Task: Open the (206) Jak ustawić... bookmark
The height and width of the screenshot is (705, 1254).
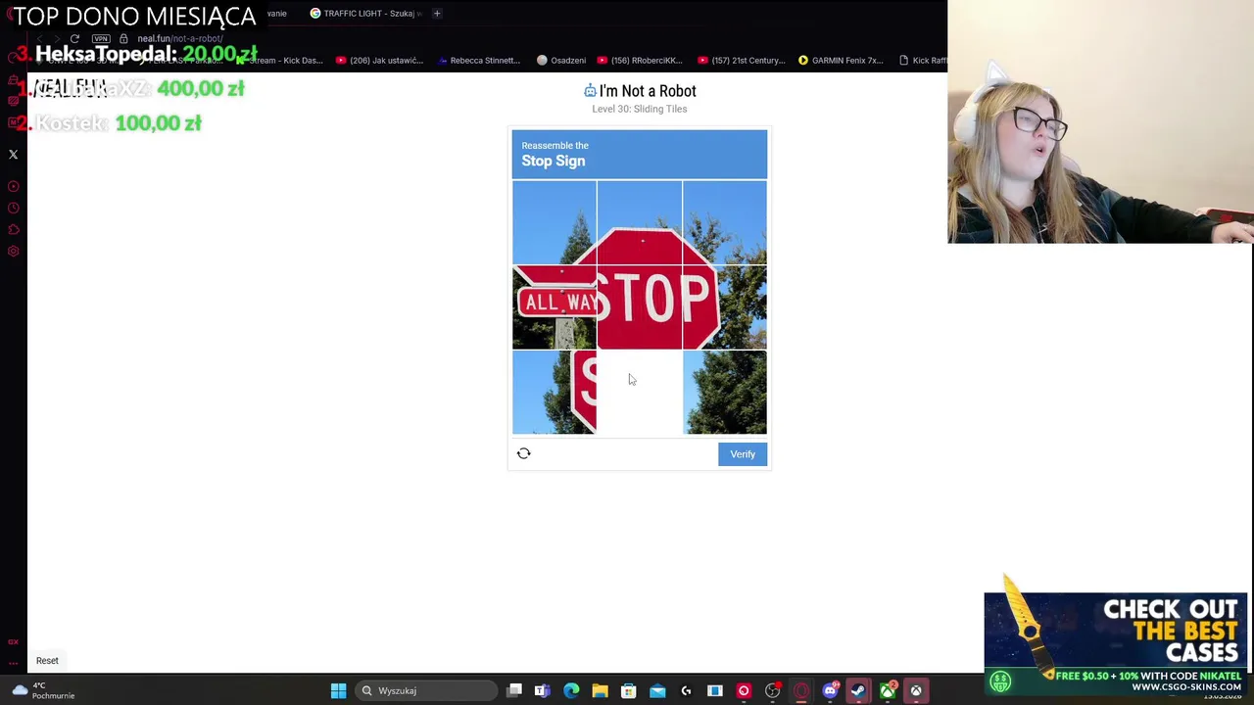Action: 379,61
